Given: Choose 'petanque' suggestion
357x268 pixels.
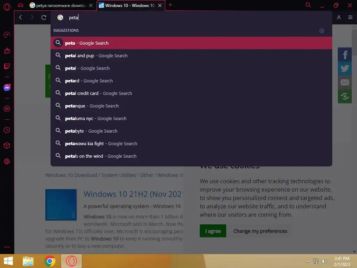Looking at the screenshot, I should (x=191, y=106).
